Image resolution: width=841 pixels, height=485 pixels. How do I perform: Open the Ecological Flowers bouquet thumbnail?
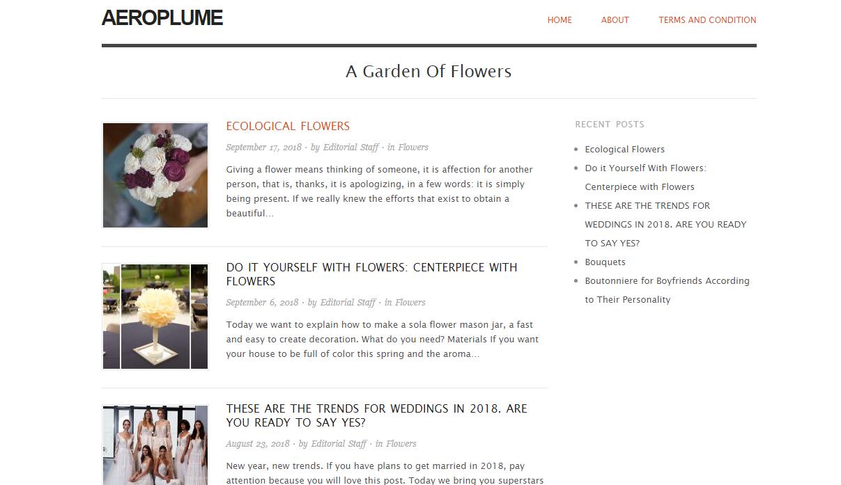point(155,175)
